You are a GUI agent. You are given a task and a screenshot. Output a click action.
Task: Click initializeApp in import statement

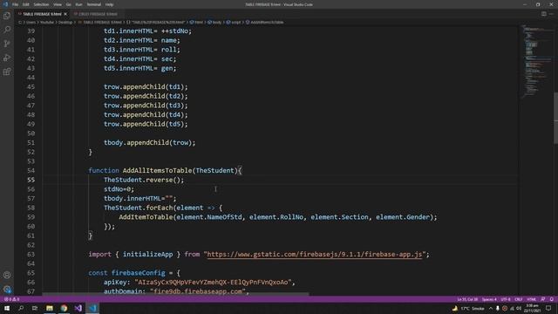coord(147,254)
